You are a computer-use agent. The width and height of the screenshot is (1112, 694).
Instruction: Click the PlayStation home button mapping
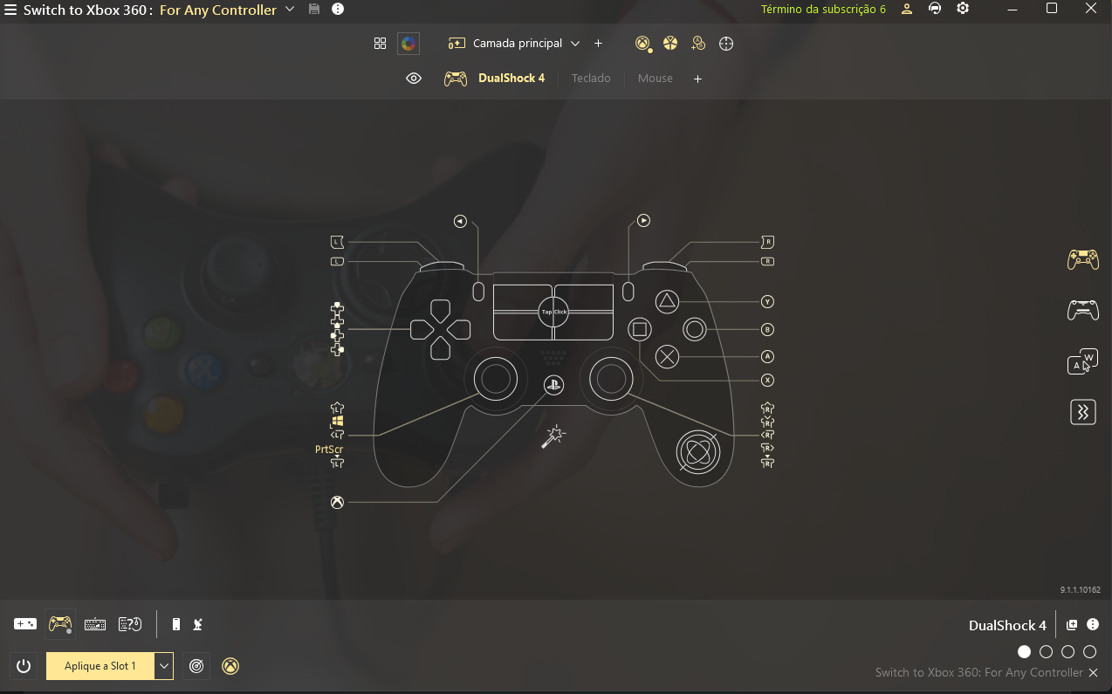point(553,385)
